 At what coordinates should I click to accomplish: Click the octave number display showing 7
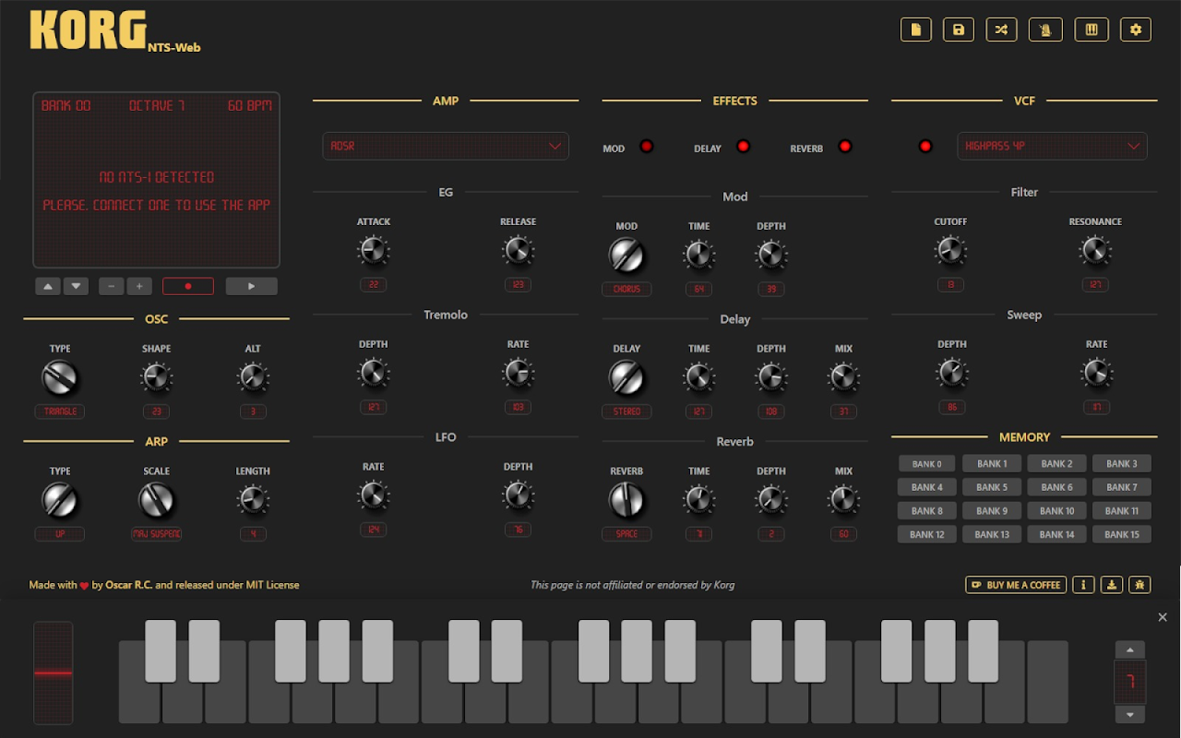point(1130,683)
